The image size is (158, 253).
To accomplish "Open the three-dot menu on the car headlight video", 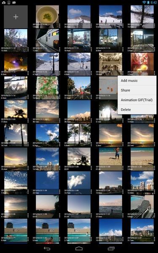I will [x=28, y=97].
